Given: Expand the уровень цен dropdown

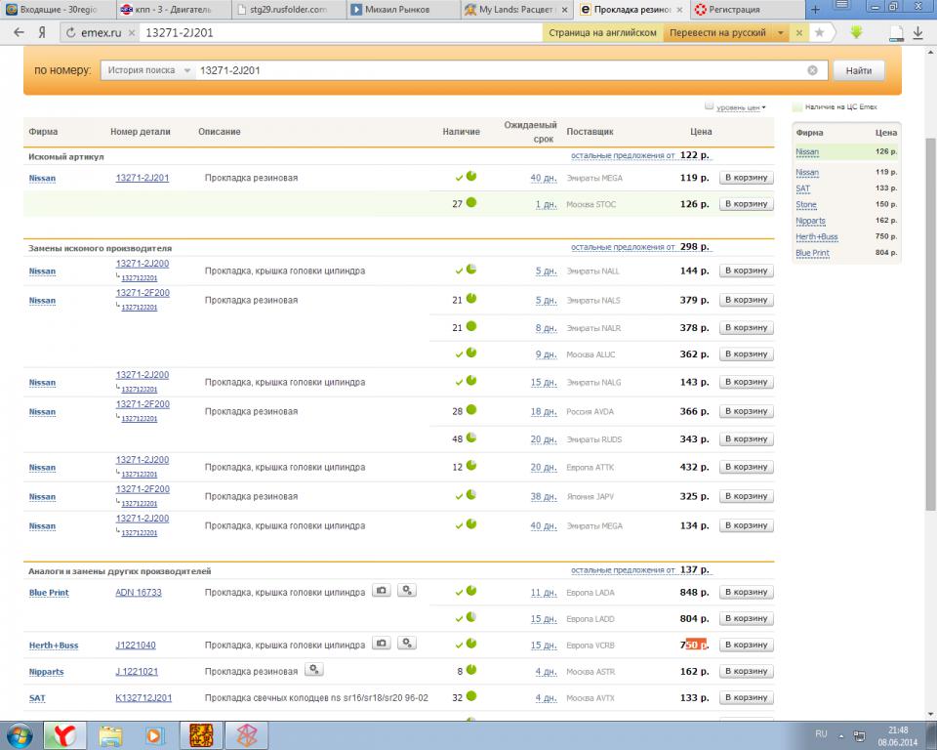Looking at the screenshot, I should (x=741, y=107).
